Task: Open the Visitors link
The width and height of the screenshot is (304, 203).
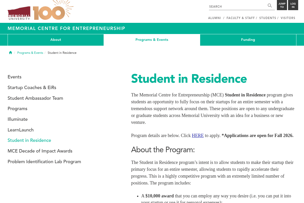Action: (288, 18)
